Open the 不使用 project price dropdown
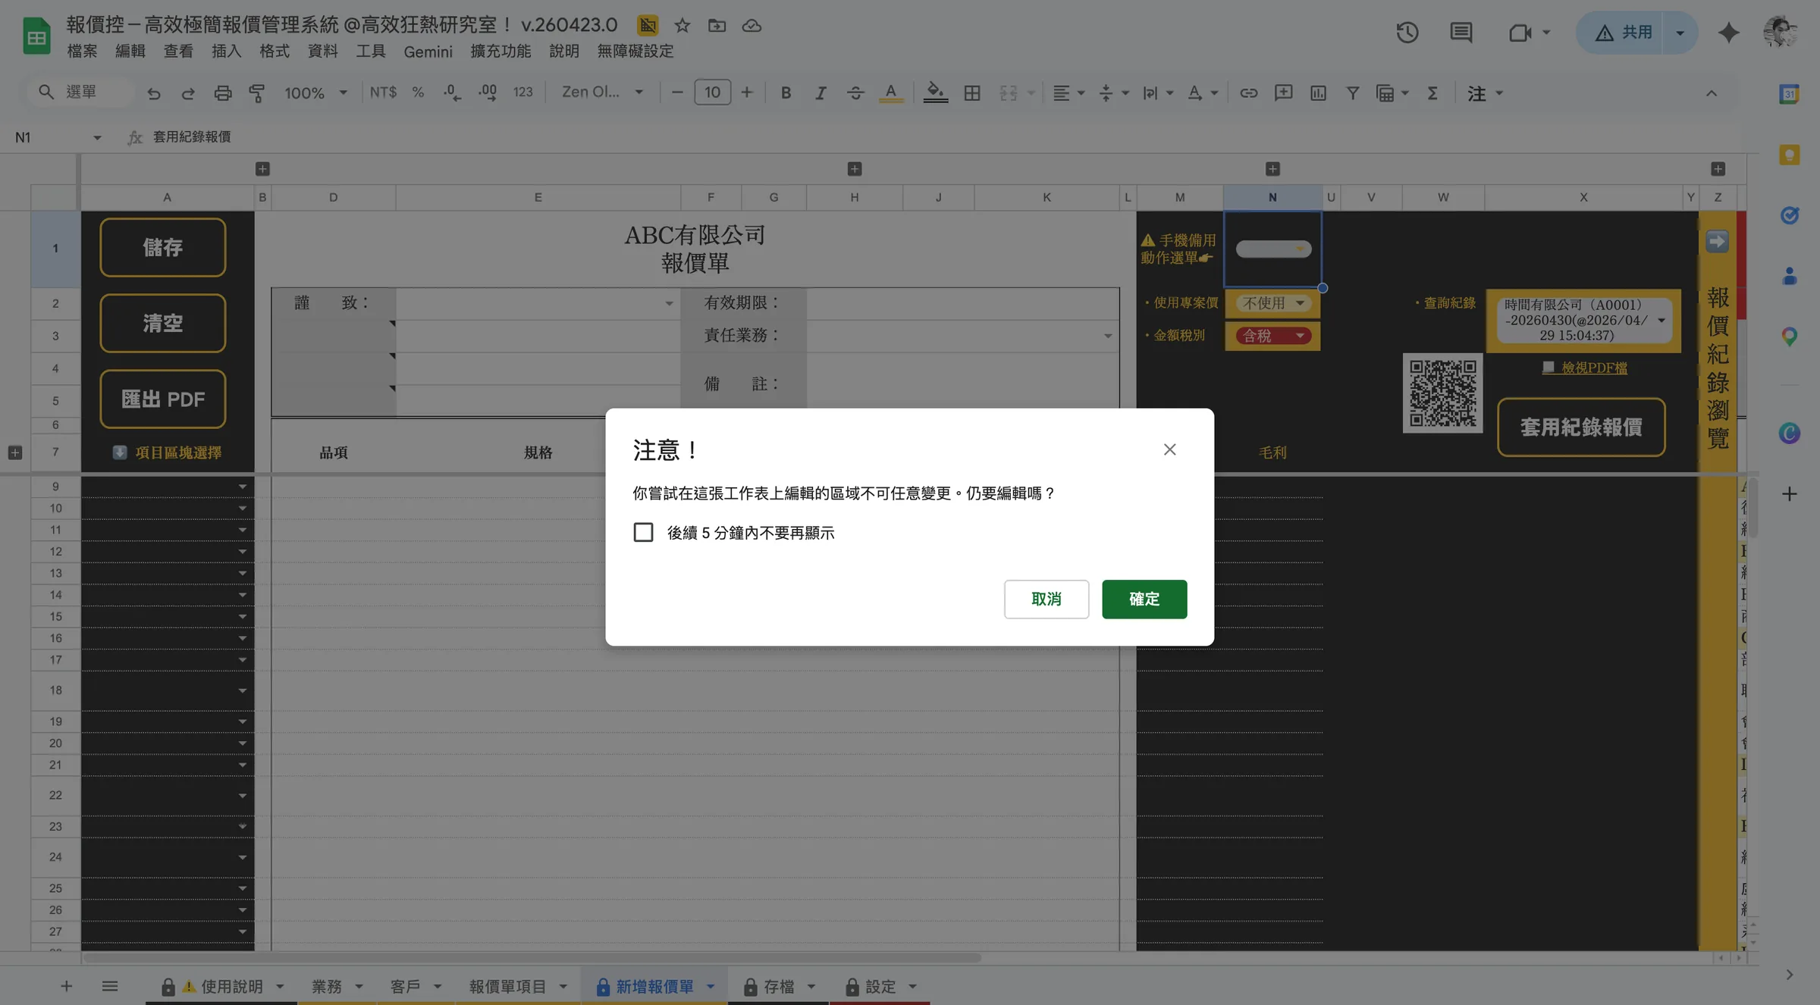This screenshot has height=1005, width=1820. point(1272,302)
